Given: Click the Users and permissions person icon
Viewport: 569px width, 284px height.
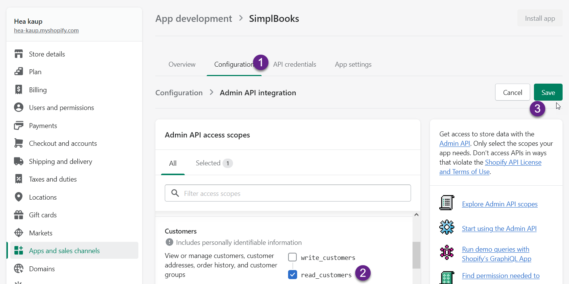Looking at the screenshot, I should point(18,107).
